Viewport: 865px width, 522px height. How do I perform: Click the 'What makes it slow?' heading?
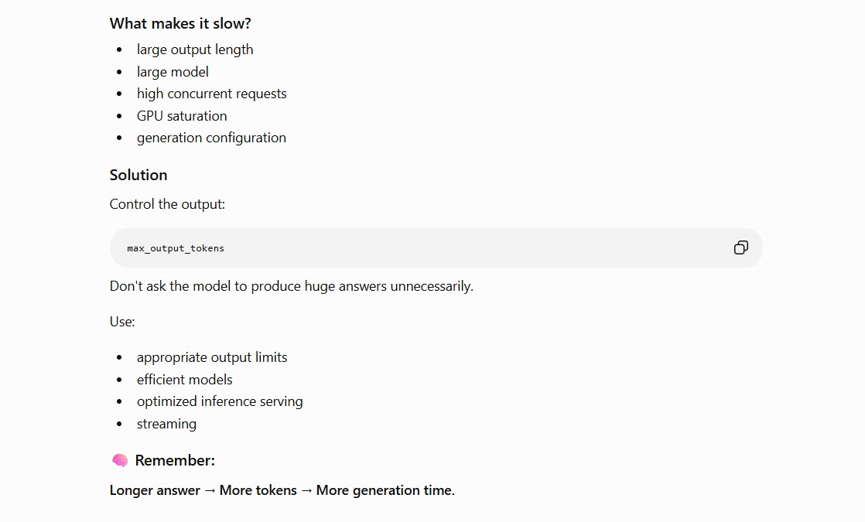[180, 23]
